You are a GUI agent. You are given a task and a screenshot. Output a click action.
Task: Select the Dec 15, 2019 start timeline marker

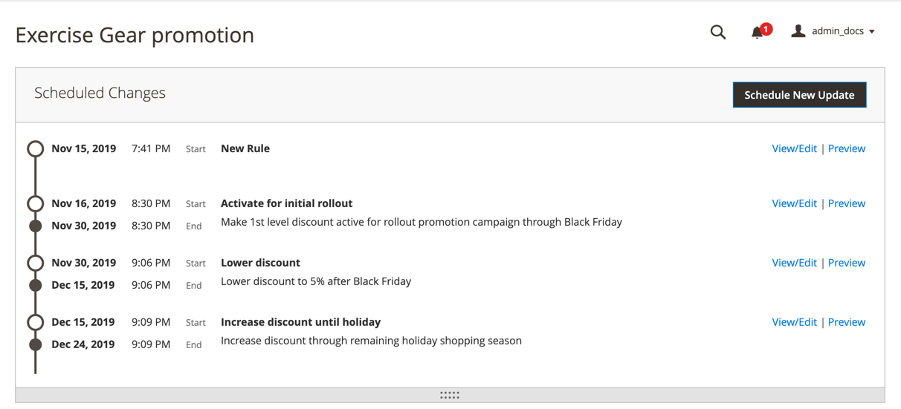click(35, 322)
